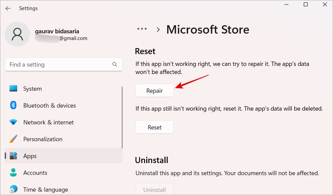The width and height of the screenshot is (333, 195).
Task: Click the sidebar vertical scrollbar
Action: (122, 118)
